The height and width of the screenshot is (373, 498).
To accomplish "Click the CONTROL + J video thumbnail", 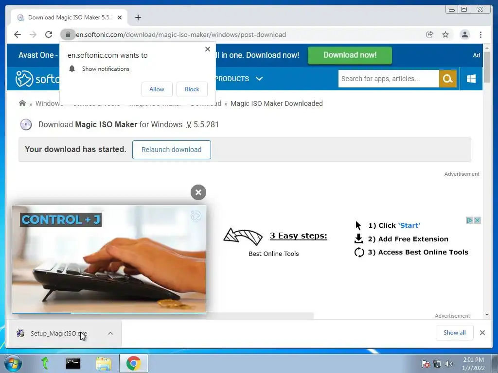I will (109, 259).
